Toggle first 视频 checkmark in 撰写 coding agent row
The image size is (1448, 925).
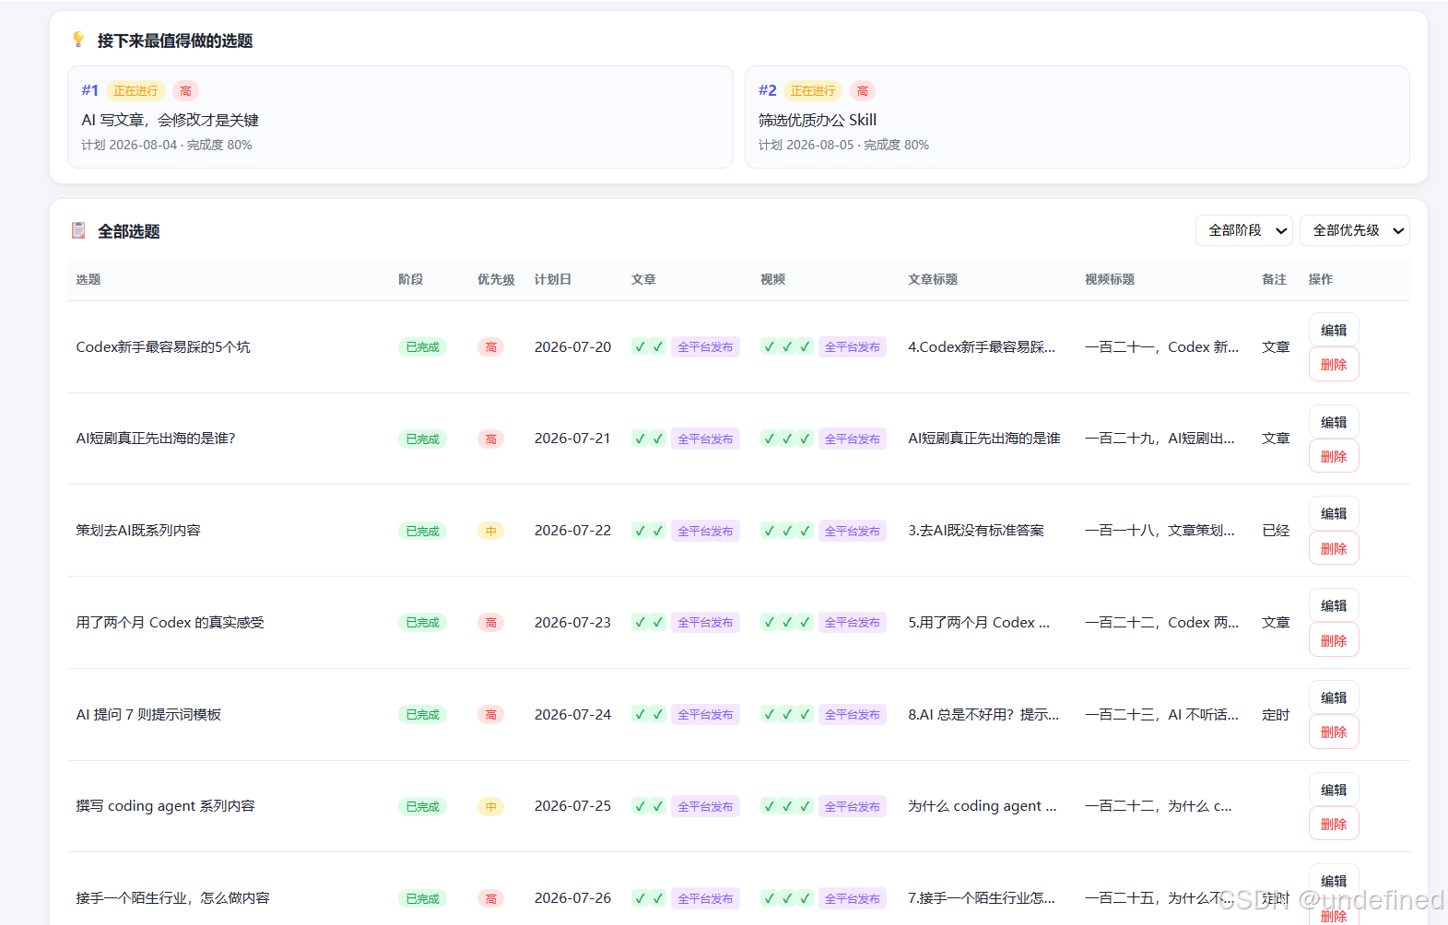pos(769,806)
